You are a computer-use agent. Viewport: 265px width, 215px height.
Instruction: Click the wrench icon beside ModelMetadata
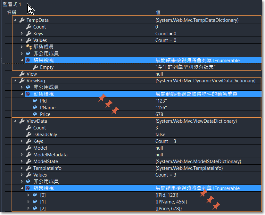pos(29,155)
